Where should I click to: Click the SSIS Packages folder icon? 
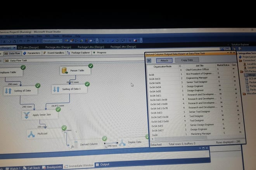tap(242, 71)
